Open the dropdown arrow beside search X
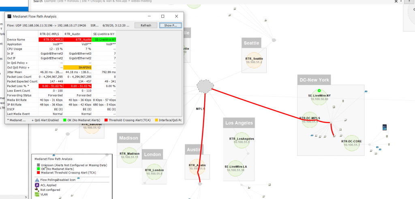Viewport: 415px width, 199px height. [401, 1]
